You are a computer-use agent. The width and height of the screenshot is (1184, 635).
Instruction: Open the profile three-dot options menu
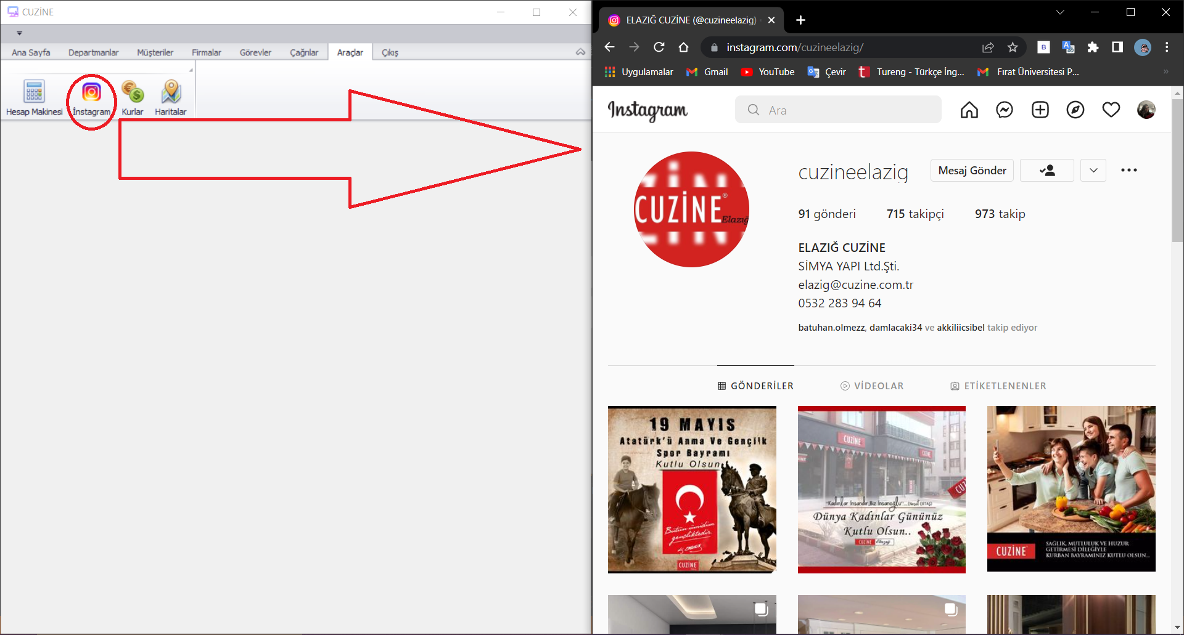pyautogui.click(x=1129, y=170)
